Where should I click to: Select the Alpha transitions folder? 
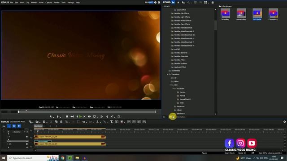(176, 81)
